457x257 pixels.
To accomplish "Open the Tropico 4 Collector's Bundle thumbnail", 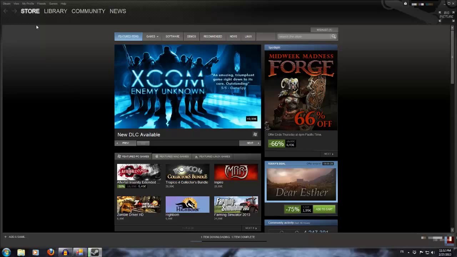I will [187, 172].
